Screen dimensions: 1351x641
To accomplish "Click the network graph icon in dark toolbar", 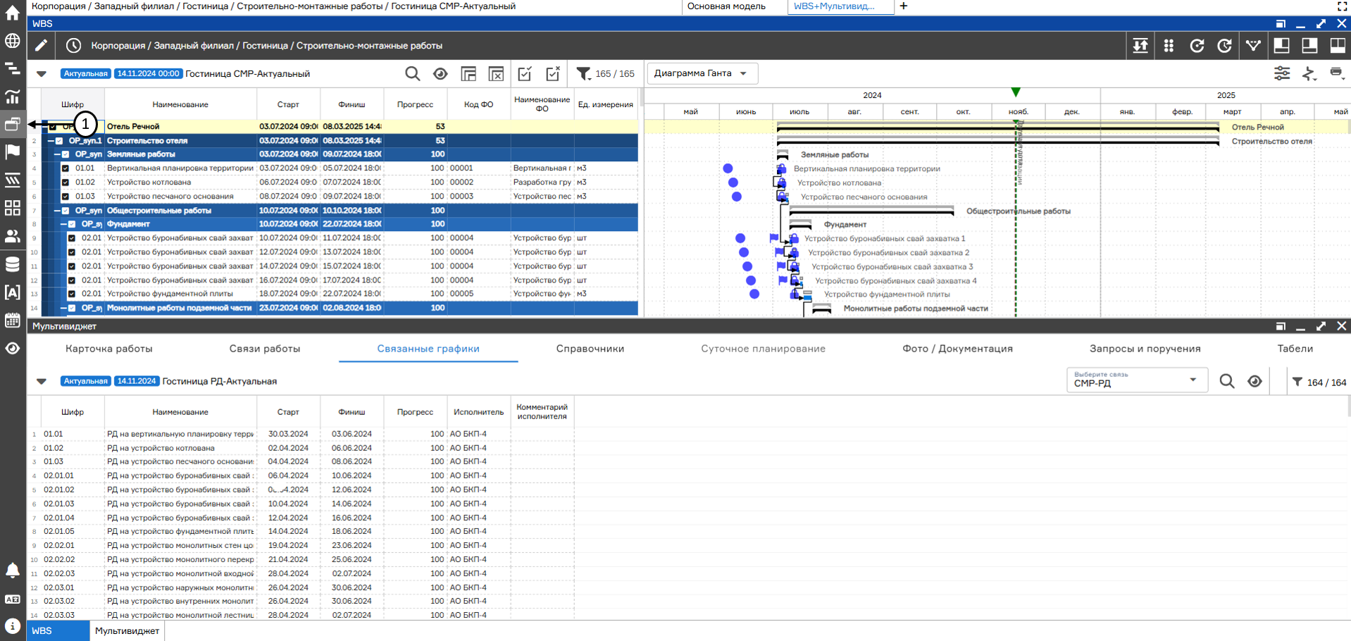I will [1253, 46].
